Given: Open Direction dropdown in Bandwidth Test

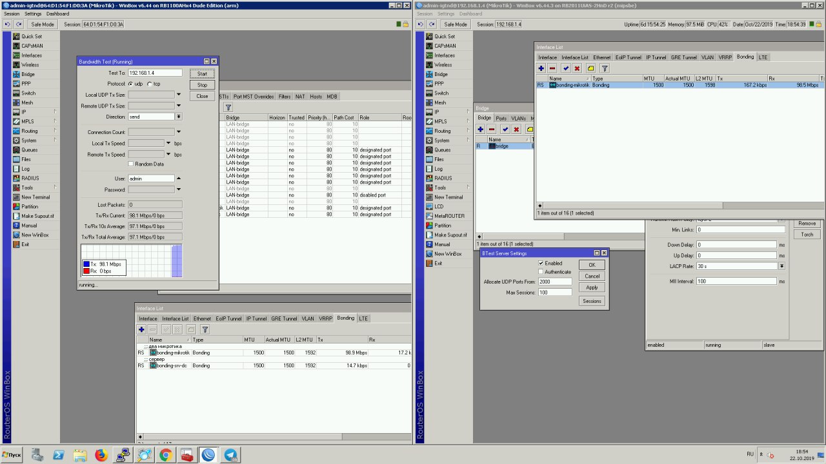Looking at the screenshot, I should click(179, 117).
